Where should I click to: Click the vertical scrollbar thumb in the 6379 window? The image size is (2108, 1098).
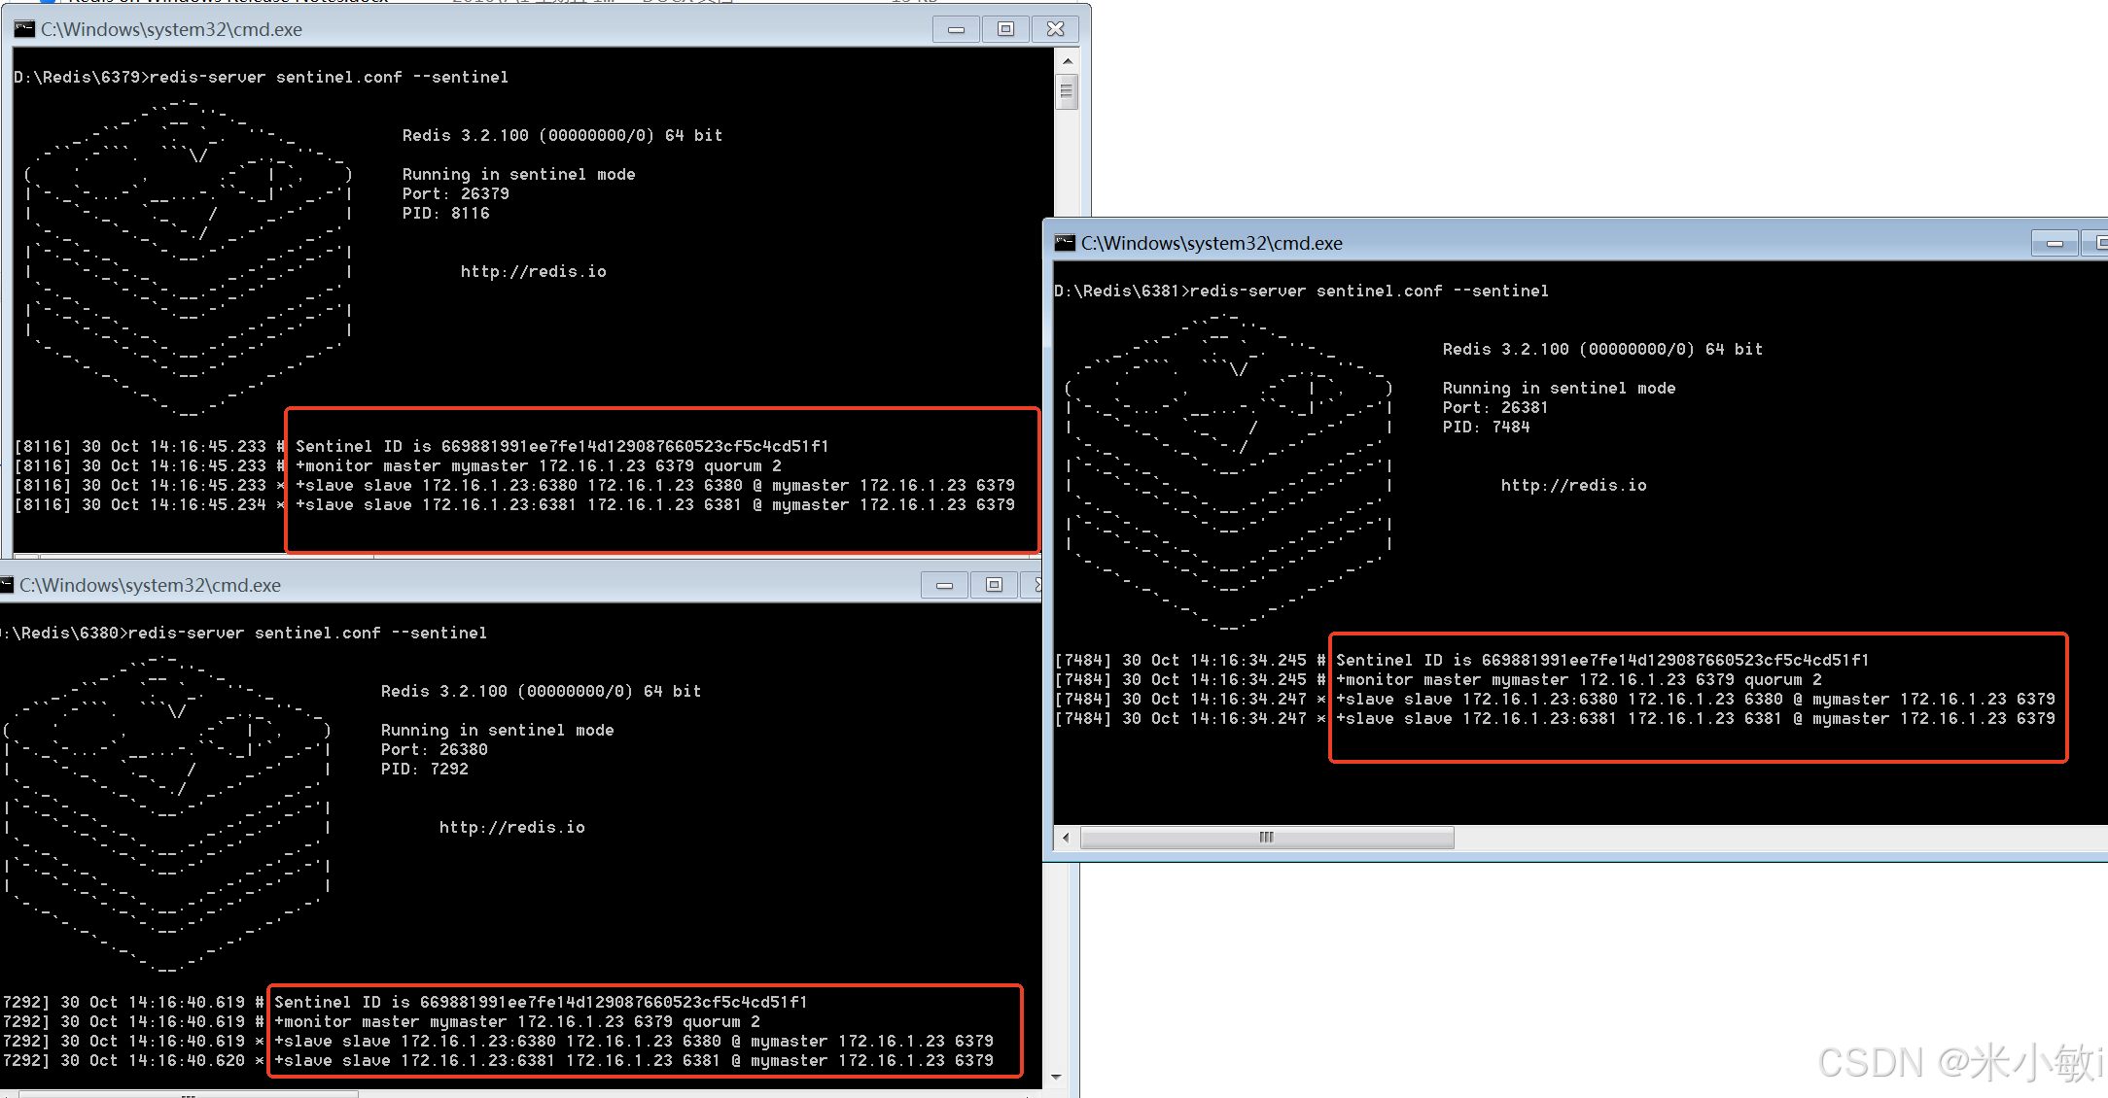1068,91
